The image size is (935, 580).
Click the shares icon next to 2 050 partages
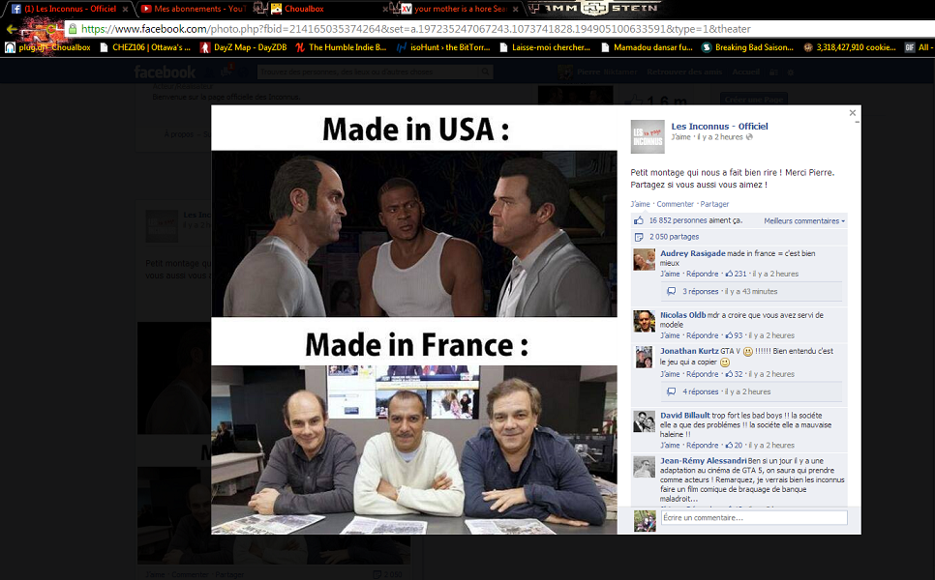click(x=639, y=237)
